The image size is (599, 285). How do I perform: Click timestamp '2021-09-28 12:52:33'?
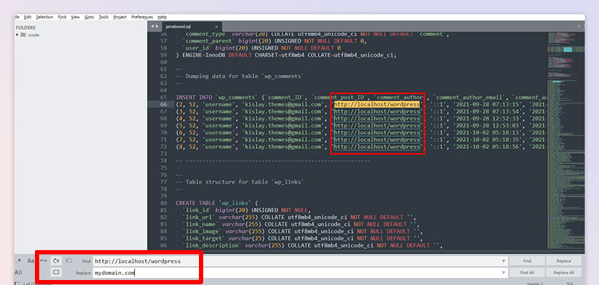tap(489, 118)
